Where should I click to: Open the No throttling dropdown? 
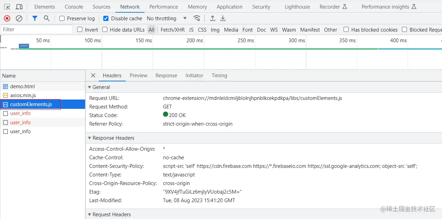(x=167, y=19)
